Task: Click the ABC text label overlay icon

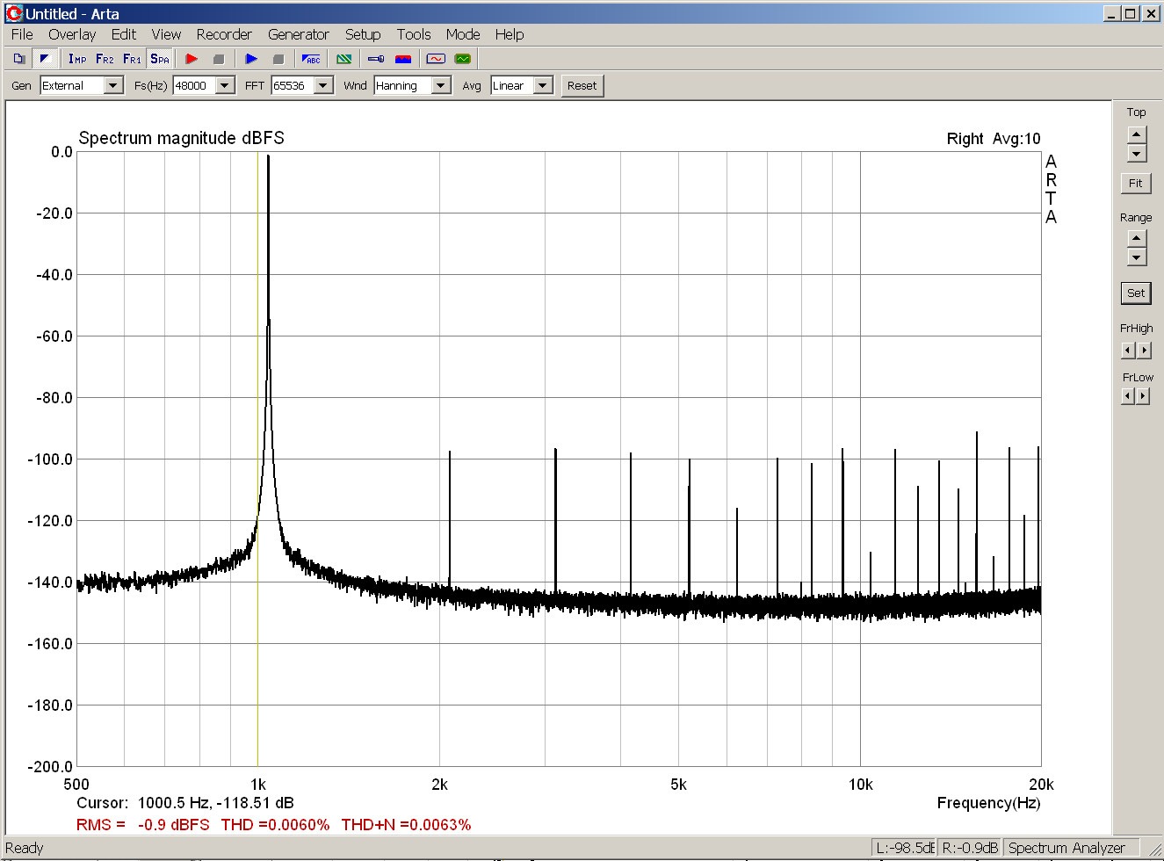Action: [311, 59]
